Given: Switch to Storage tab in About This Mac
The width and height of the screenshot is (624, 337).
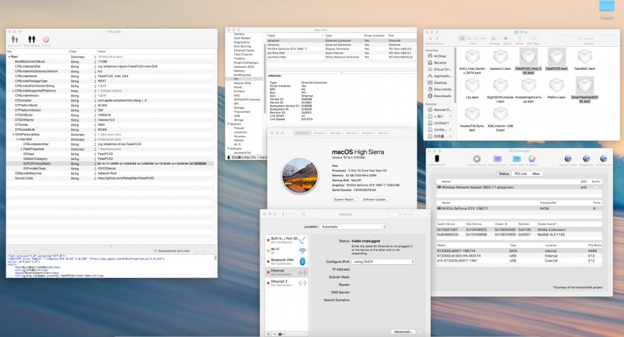Looking at the screenshot, I should [x=336, y=133].
